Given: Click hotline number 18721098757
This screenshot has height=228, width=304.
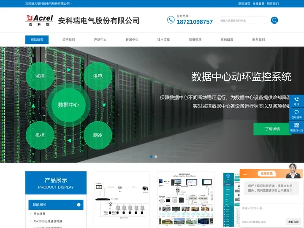Looking at the screenshot, I should click(195, 22).
